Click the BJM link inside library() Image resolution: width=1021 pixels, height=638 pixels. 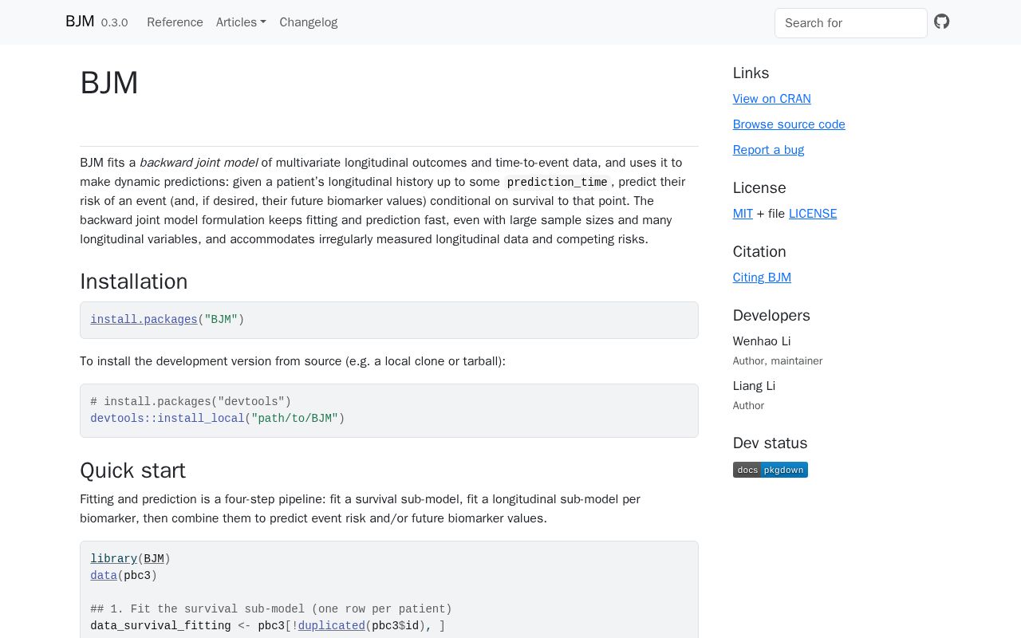click(x=154, y=559)
